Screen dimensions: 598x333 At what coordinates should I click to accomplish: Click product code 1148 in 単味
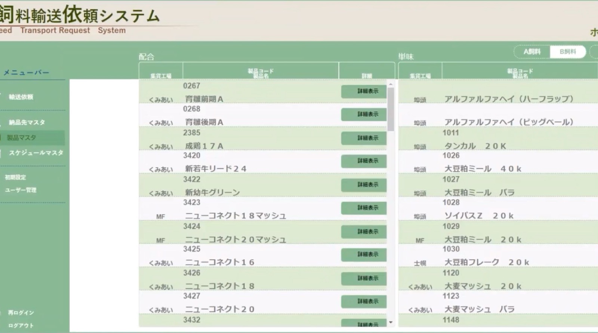point(451,320)
